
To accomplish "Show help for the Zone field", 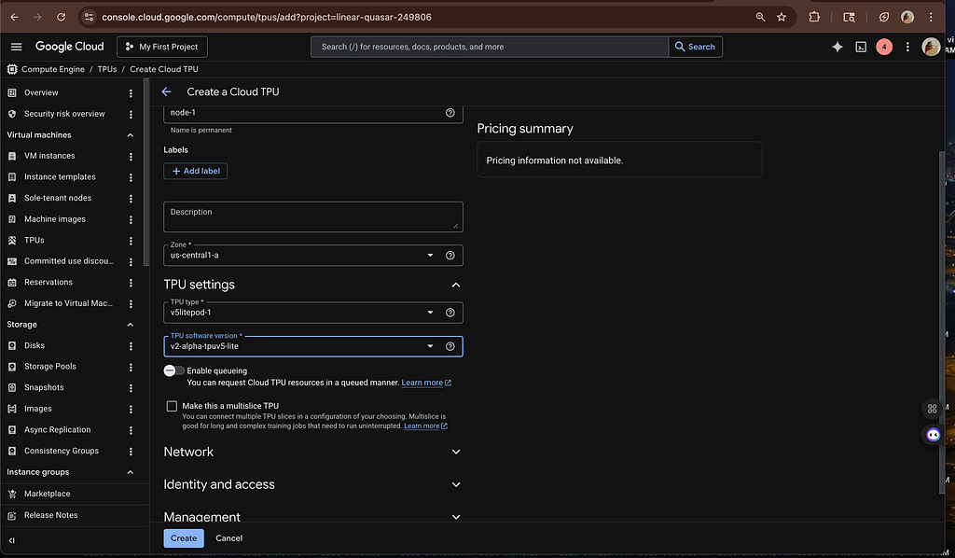I will click(x=450, y=256).
